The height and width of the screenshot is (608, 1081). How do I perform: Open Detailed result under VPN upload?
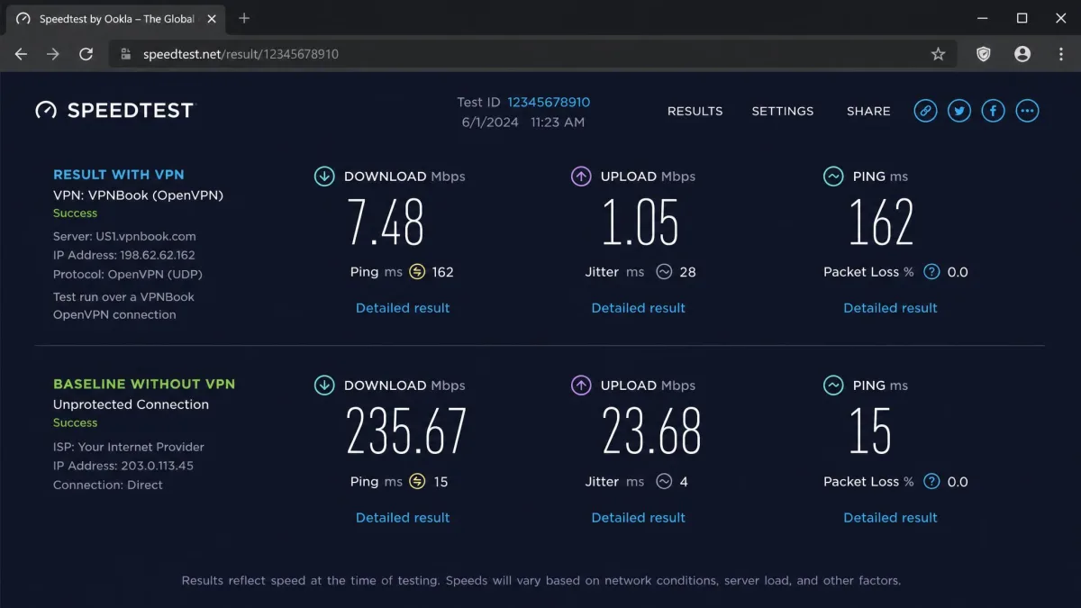(x=639, y=308)
